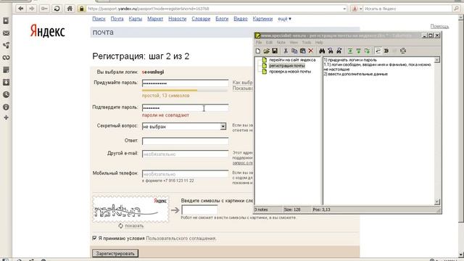Select 'перейти на сайт яндекса' tree node

[292, 59]
